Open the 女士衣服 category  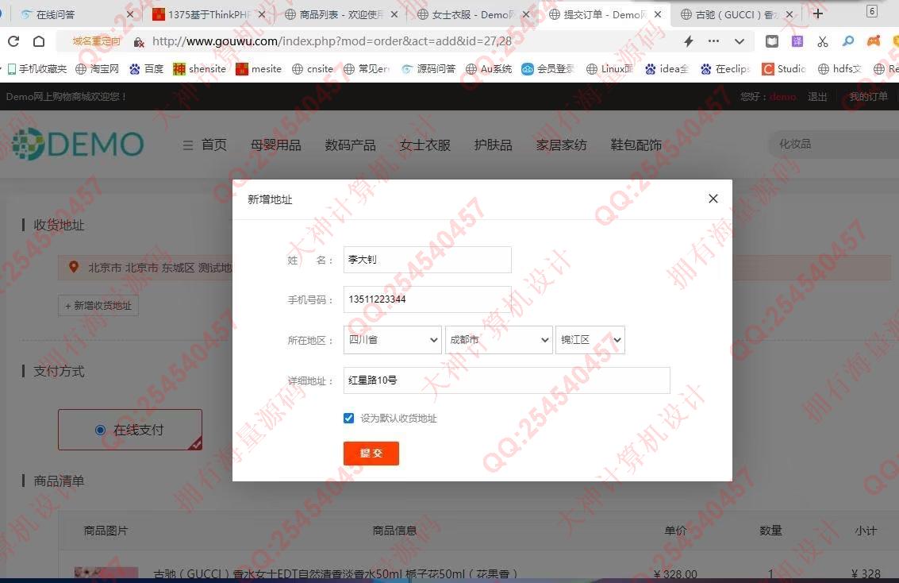[425, 145]
